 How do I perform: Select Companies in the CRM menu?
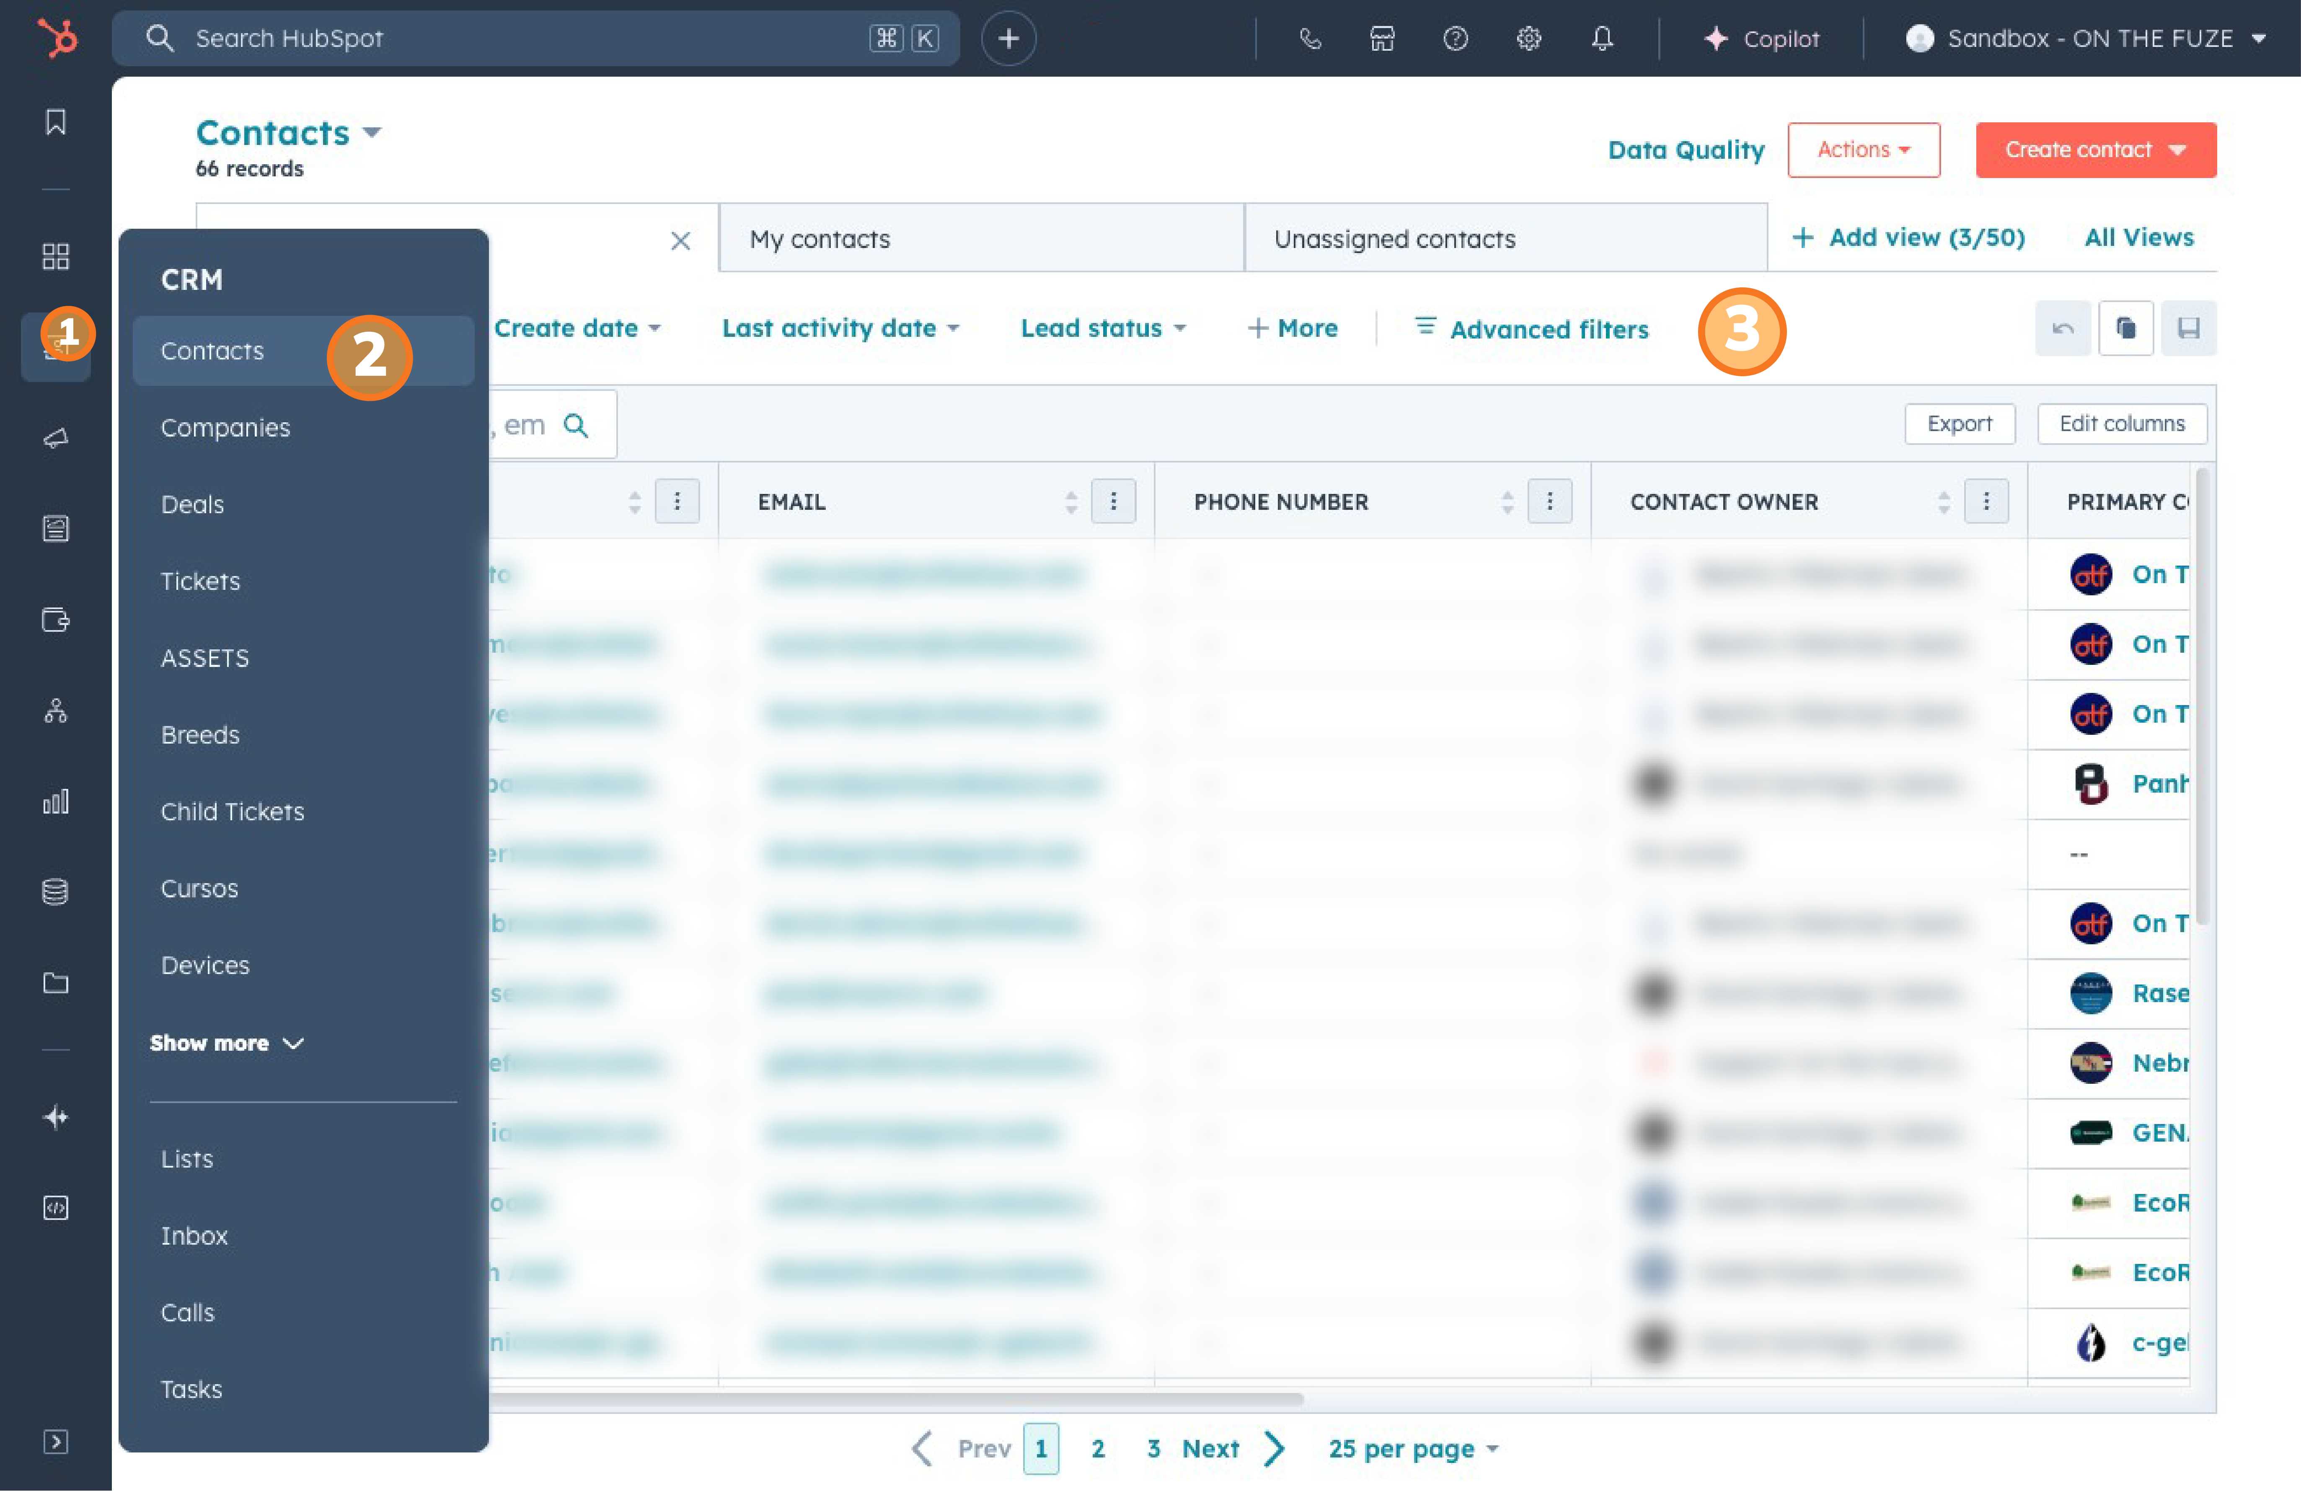(225, 427)
